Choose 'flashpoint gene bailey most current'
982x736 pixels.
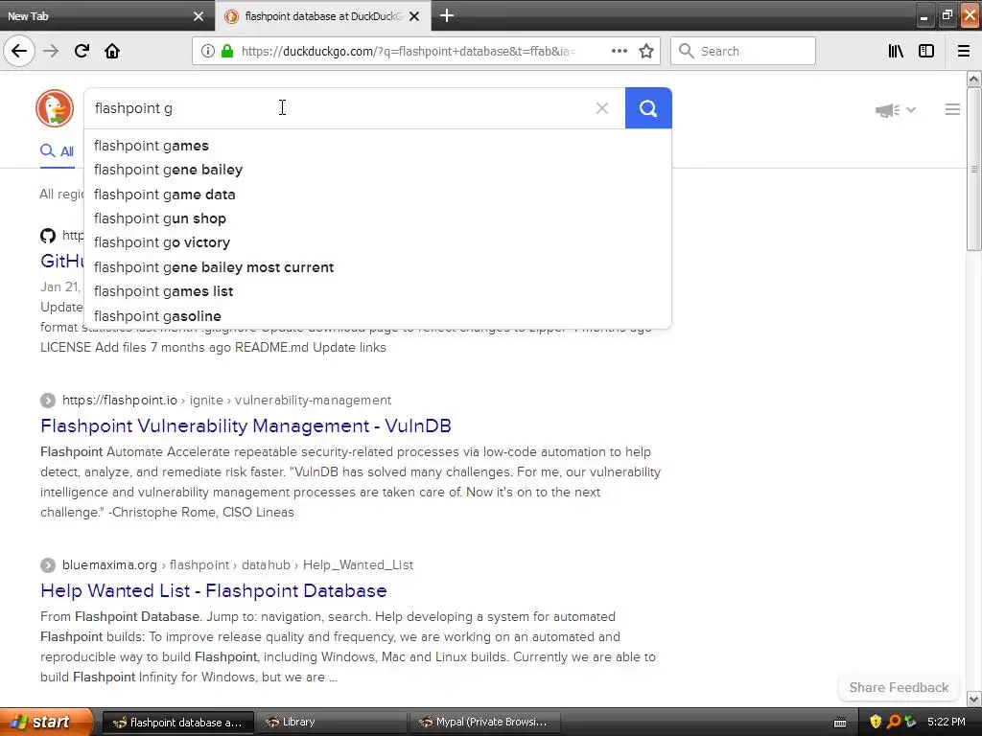378,267
